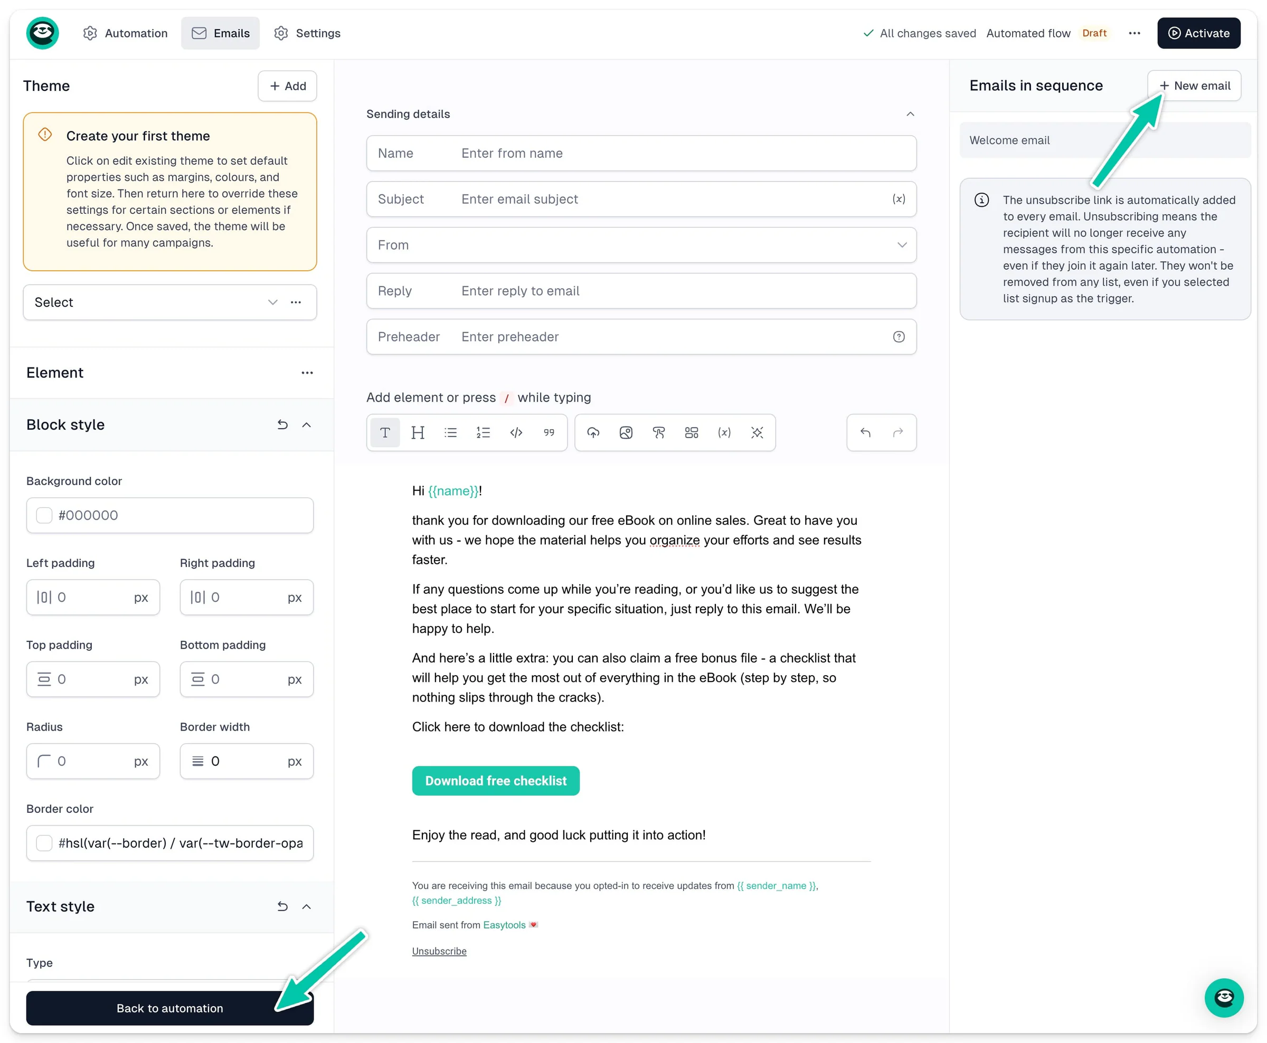Viewport: 1267px width, 1043px height.
Task: Insert a Heading element
Action: (418, 433)
